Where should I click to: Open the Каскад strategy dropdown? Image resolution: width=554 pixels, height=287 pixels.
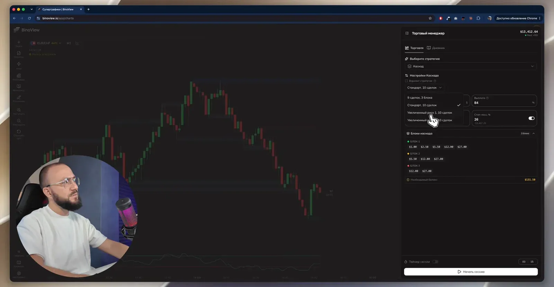tap(471, 66)
